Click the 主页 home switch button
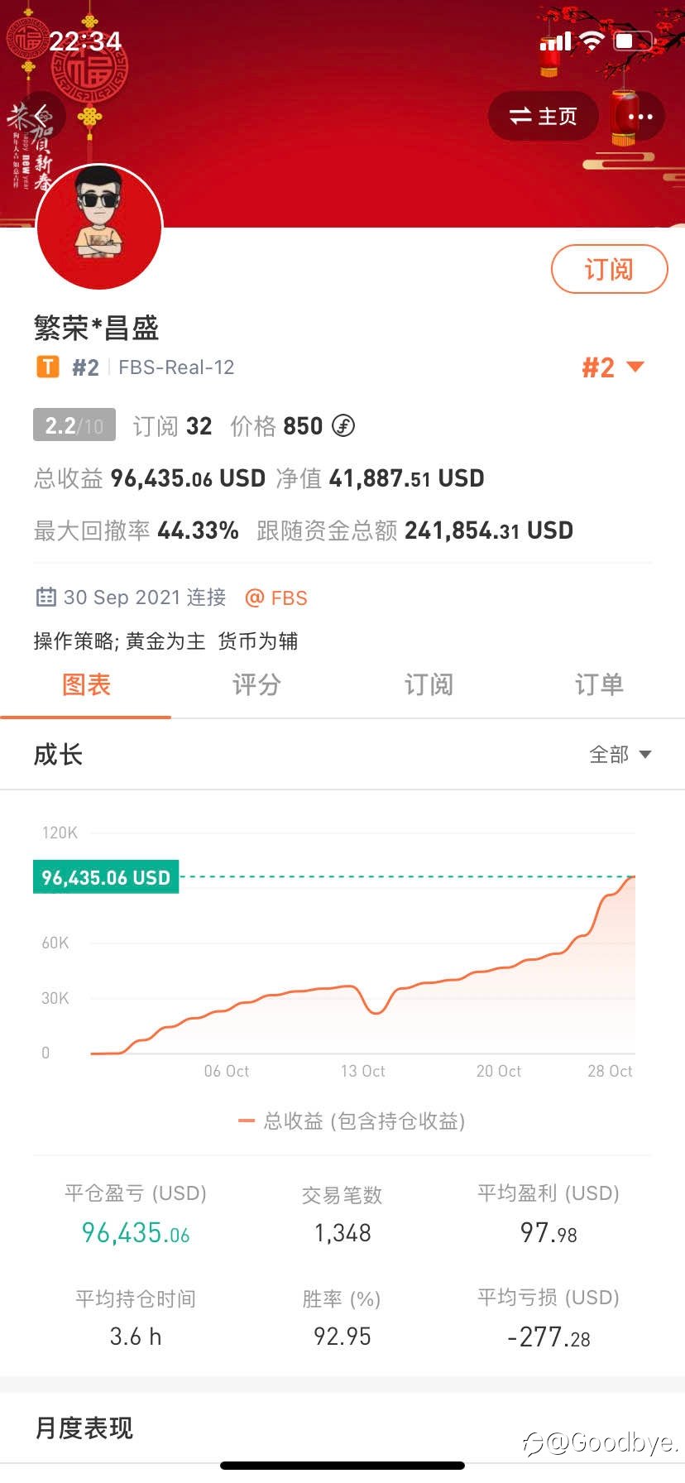Viewport: 685px width, 1483px height. (543, 117)
